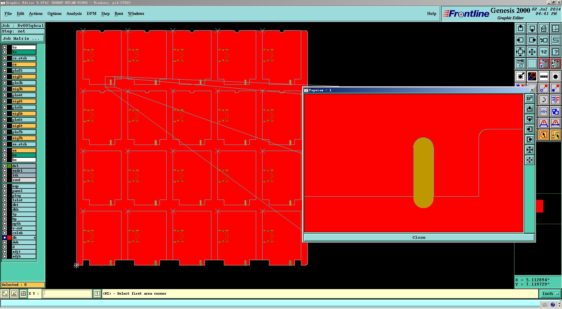Open the Options menu
562x309 pixels.
pos(54,13)
